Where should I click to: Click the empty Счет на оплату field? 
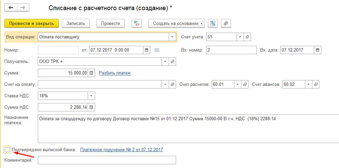(x=100, y=84)
